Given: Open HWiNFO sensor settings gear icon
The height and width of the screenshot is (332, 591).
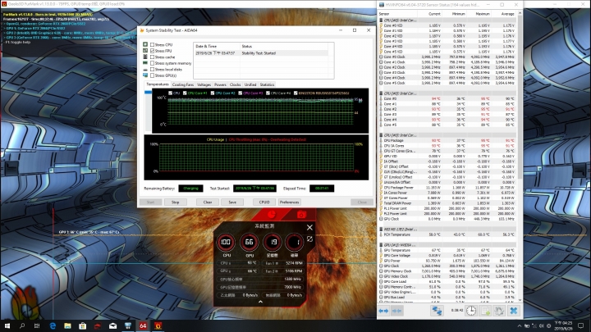Looking at the screenshot, I should point(499,311).
